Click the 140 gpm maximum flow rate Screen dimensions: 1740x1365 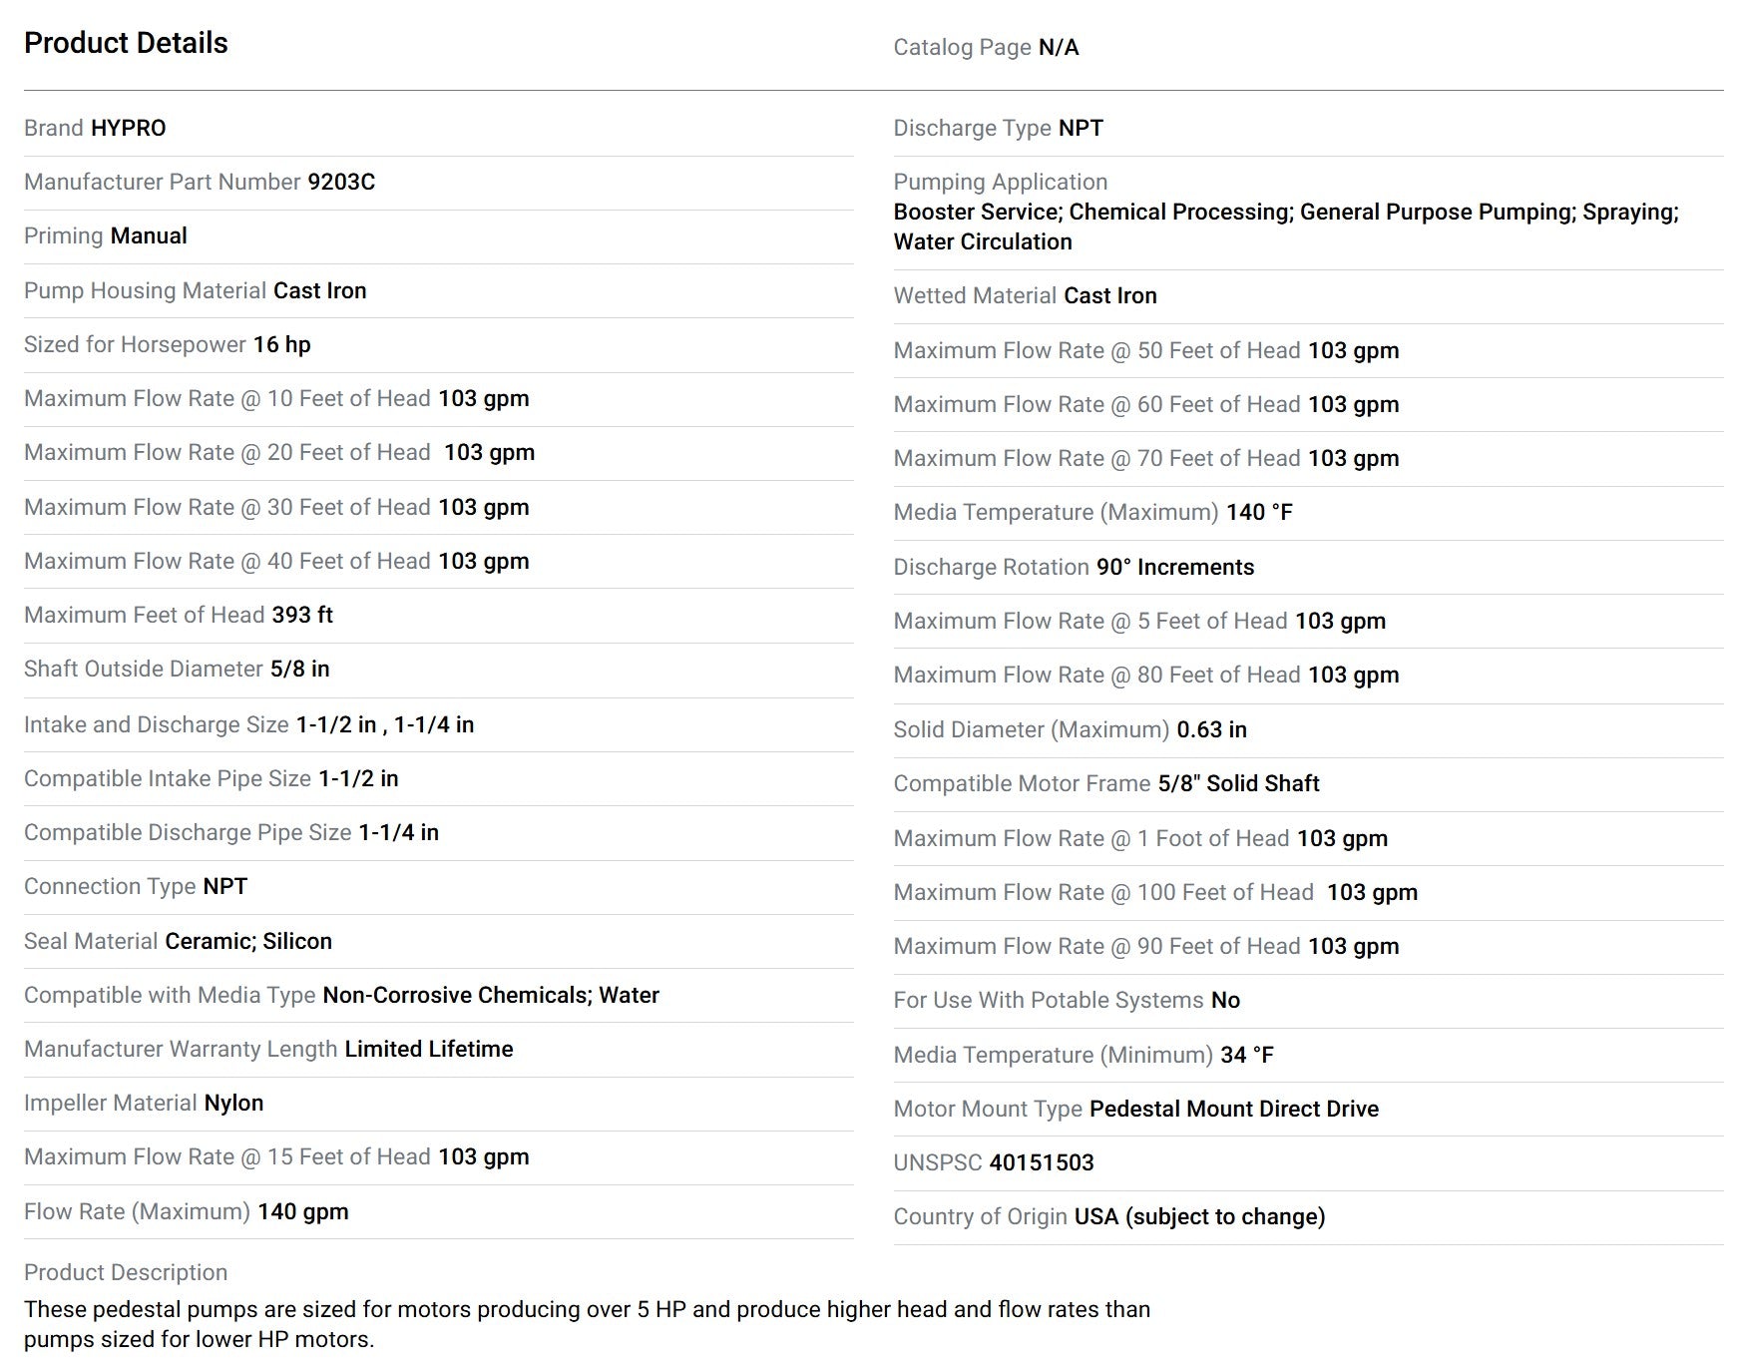coord(303,1211)
